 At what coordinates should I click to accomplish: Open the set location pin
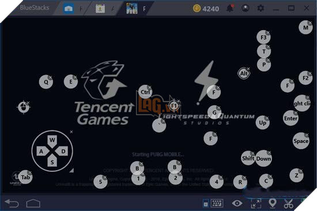pos(272,203)
